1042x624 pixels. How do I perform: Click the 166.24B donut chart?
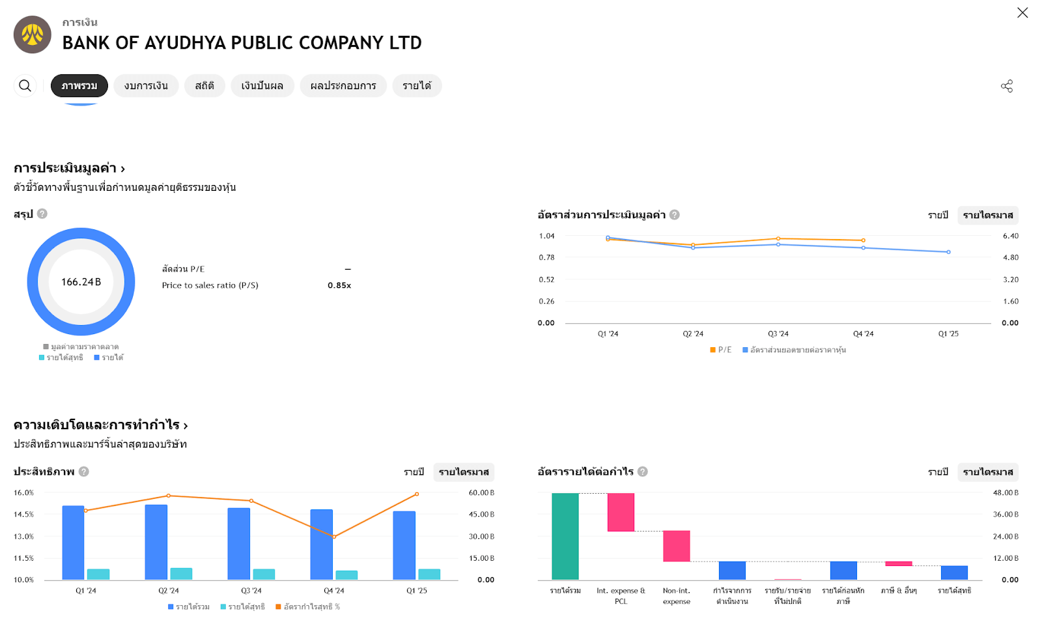(x=81, y=281)
